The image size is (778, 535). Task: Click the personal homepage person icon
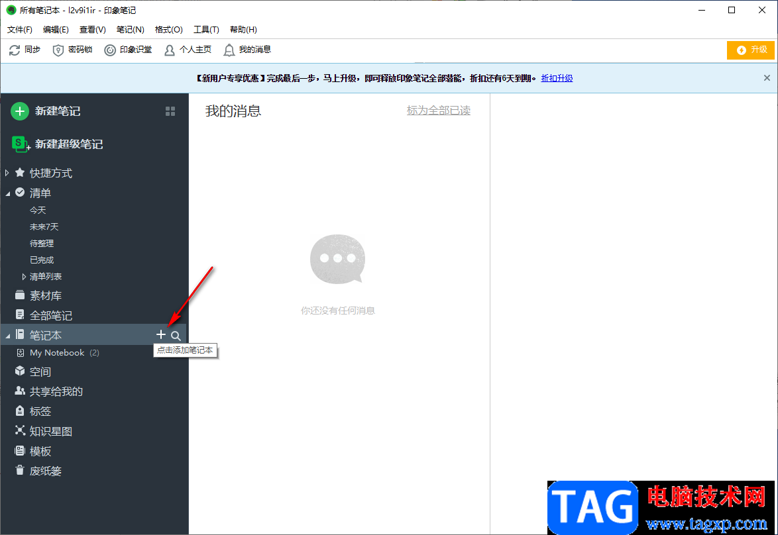[169, 50]
